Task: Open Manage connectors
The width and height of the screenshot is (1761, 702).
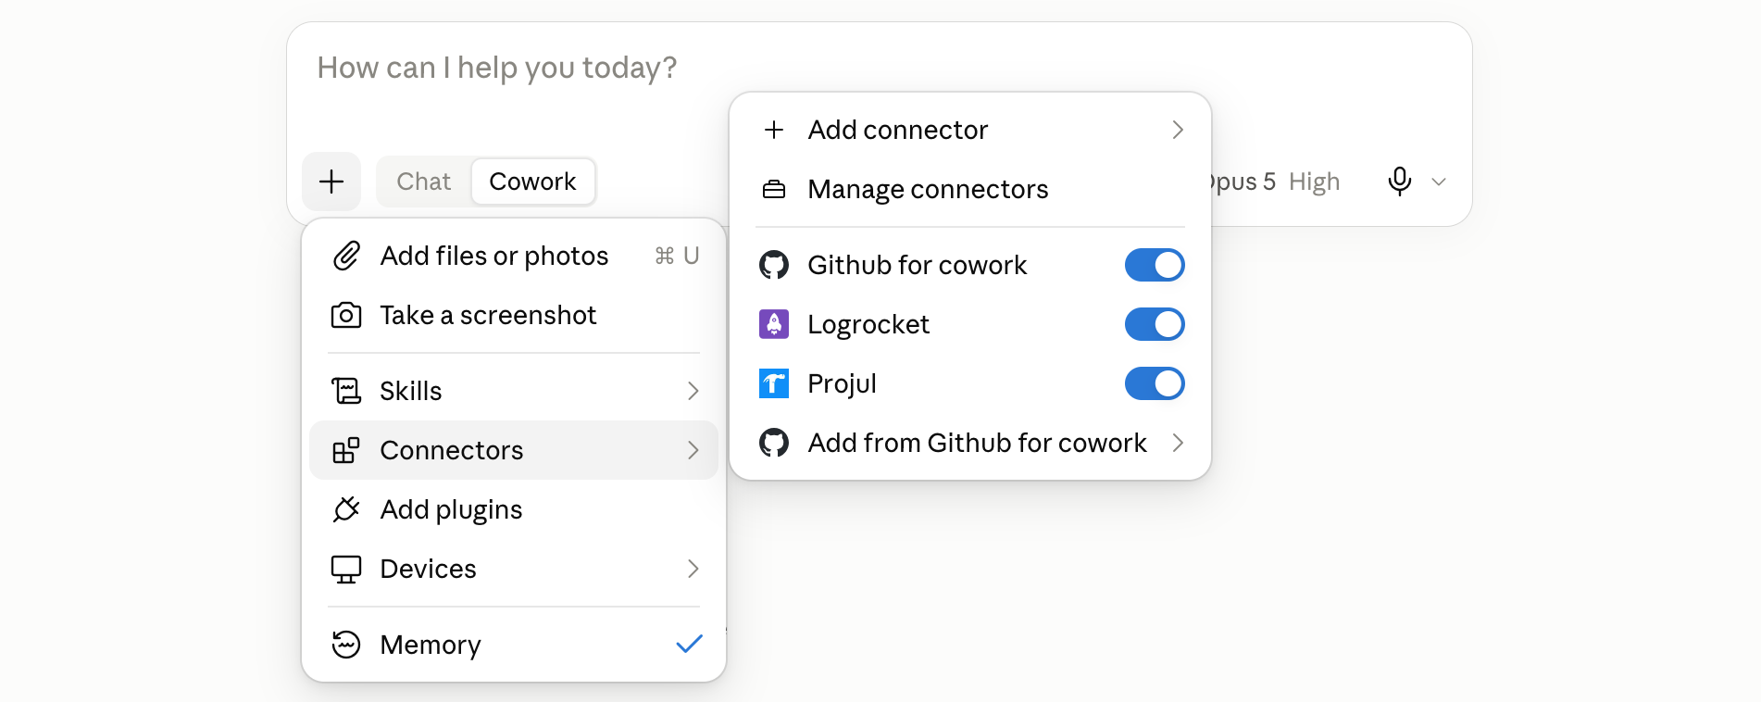Action: pyautogui.click(x=970, y=189)
